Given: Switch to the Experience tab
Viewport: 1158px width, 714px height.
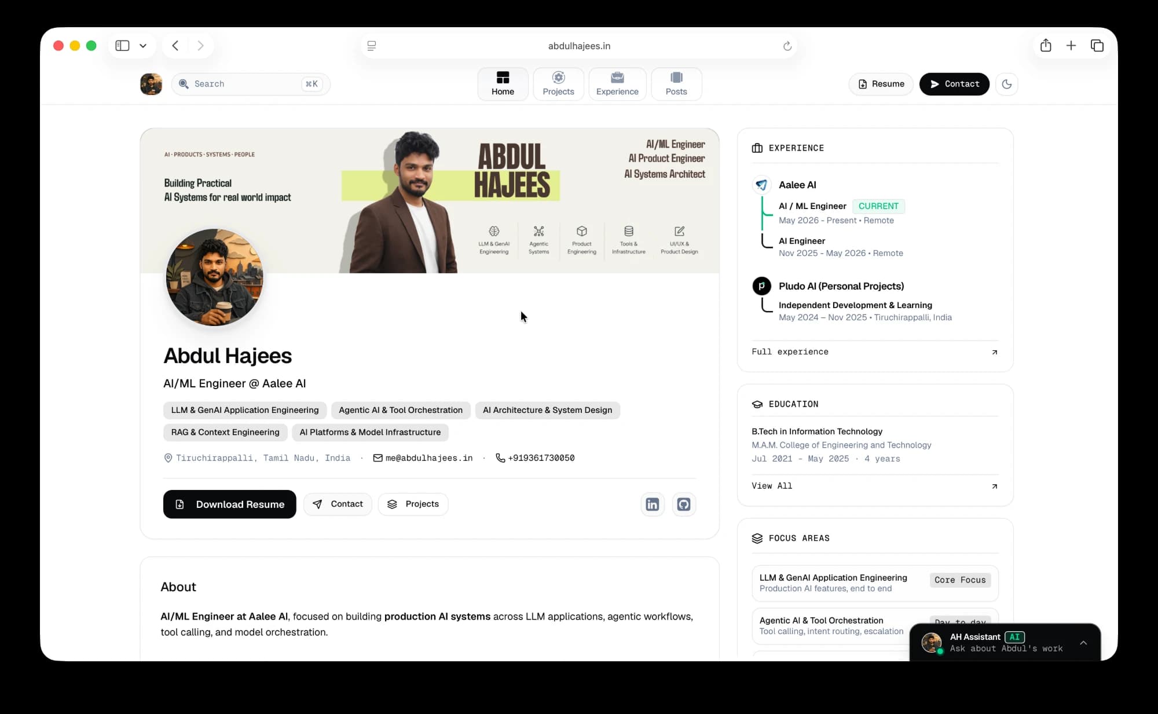Looking at the screenshot, I should 617,84.
